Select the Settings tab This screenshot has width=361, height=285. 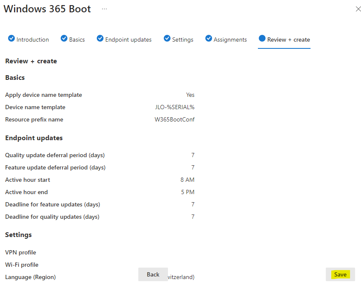tap(179, 40)
